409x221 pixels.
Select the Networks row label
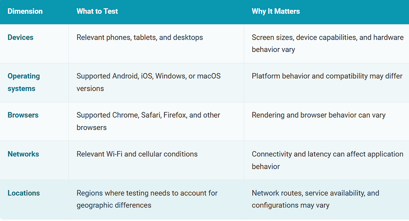(x=23, y=154)
